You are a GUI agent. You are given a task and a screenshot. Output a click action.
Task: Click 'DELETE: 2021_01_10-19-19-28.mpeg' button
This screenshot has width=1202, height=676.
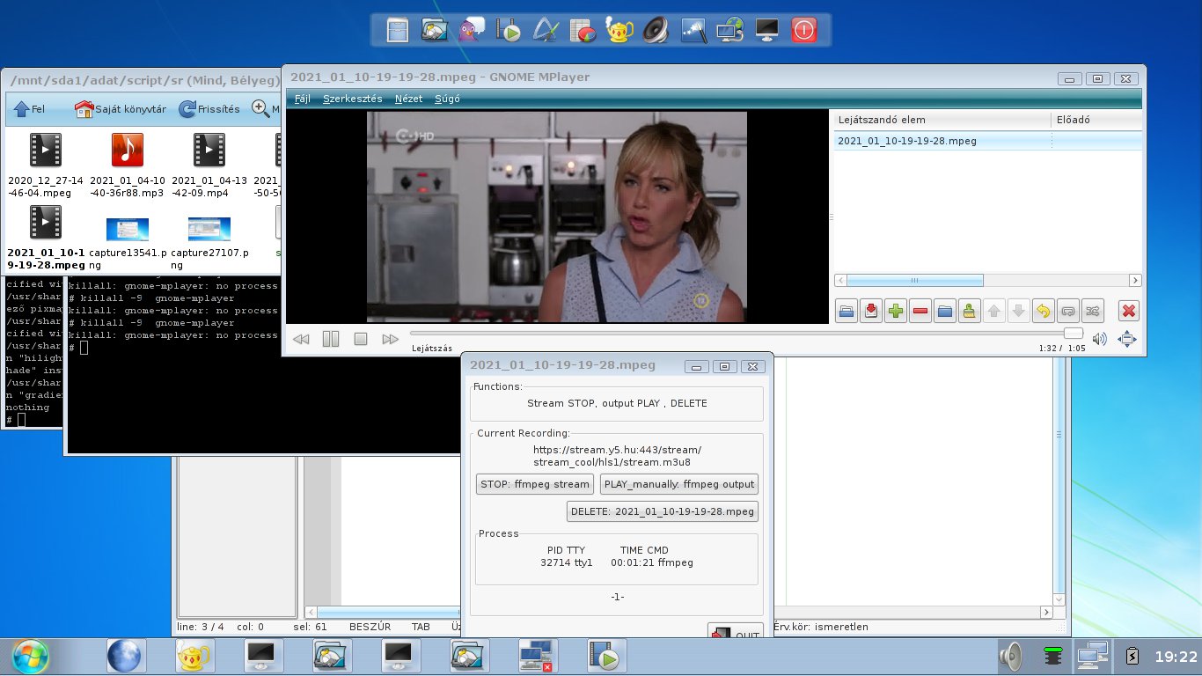662,511
